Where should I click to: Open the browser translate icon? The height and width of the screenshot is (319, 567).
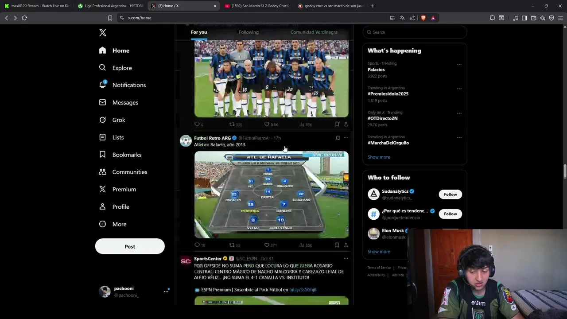pyautogui.click(x=402, y=18)
